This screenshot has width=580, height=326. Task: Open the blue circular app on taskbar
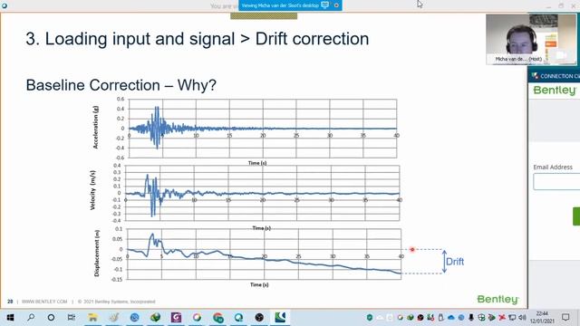point(135,318)
